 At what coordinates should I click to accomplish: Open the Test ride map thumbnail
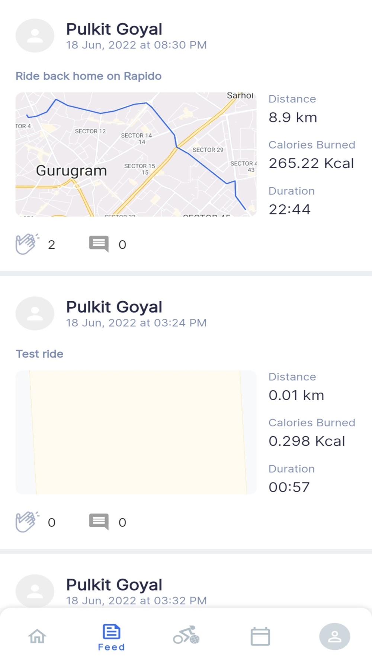point(136,432)
